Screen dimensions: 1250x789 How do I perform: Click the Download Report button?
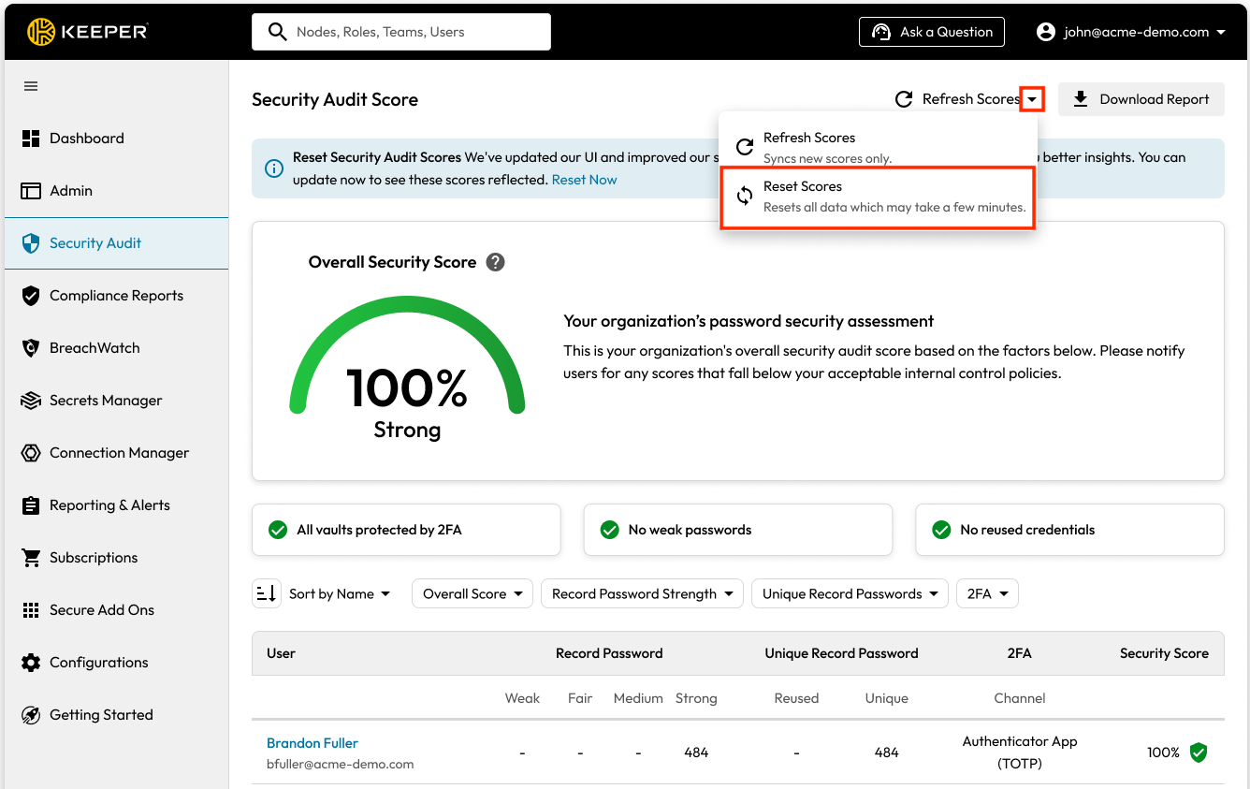(1141, 99)
